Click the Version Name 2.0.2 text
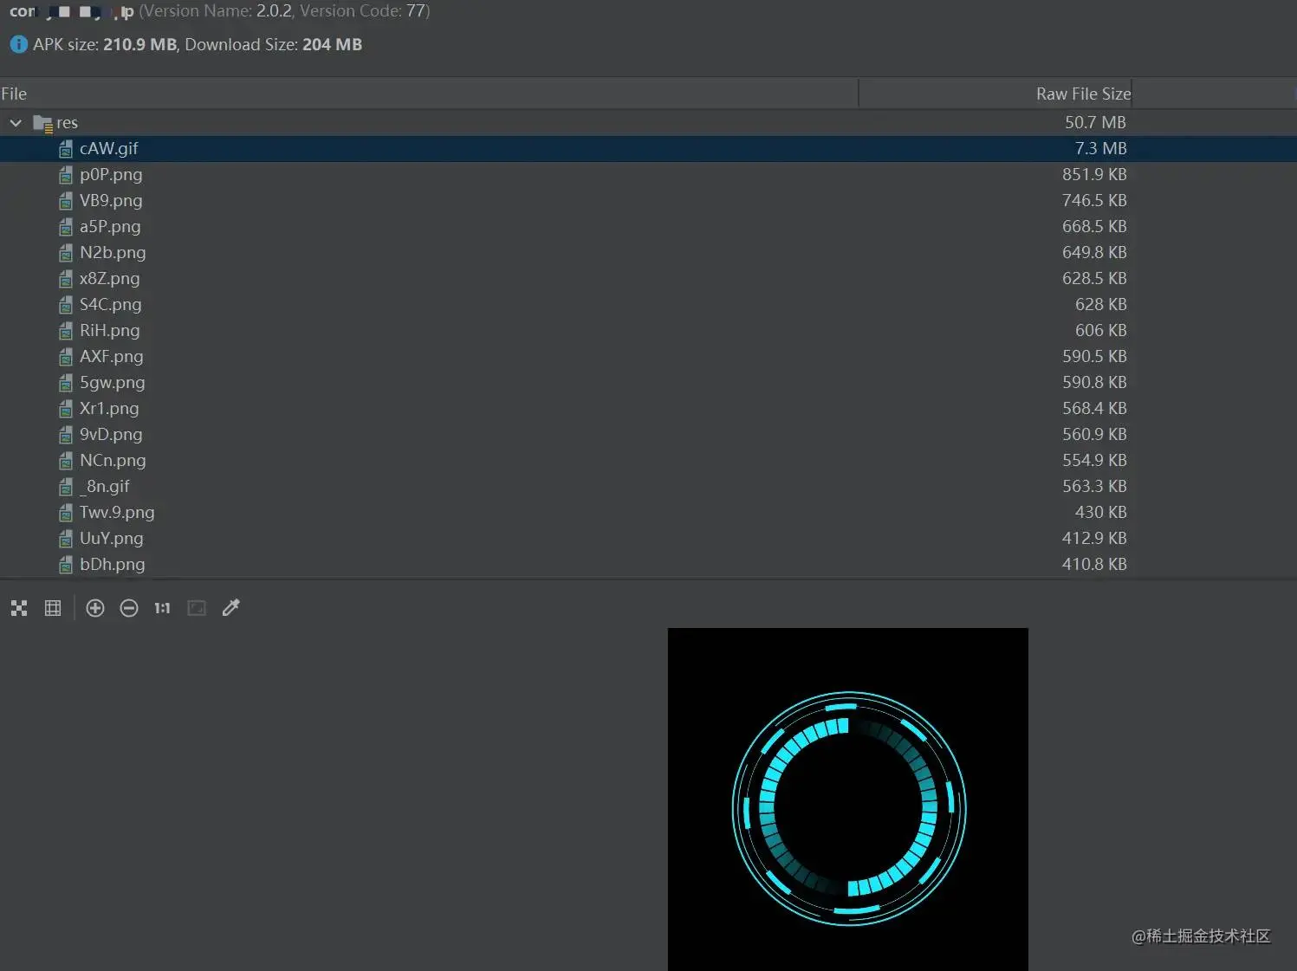Viewport: 1297px width, 971px height. pyautogui.click(x=217, y=11)
